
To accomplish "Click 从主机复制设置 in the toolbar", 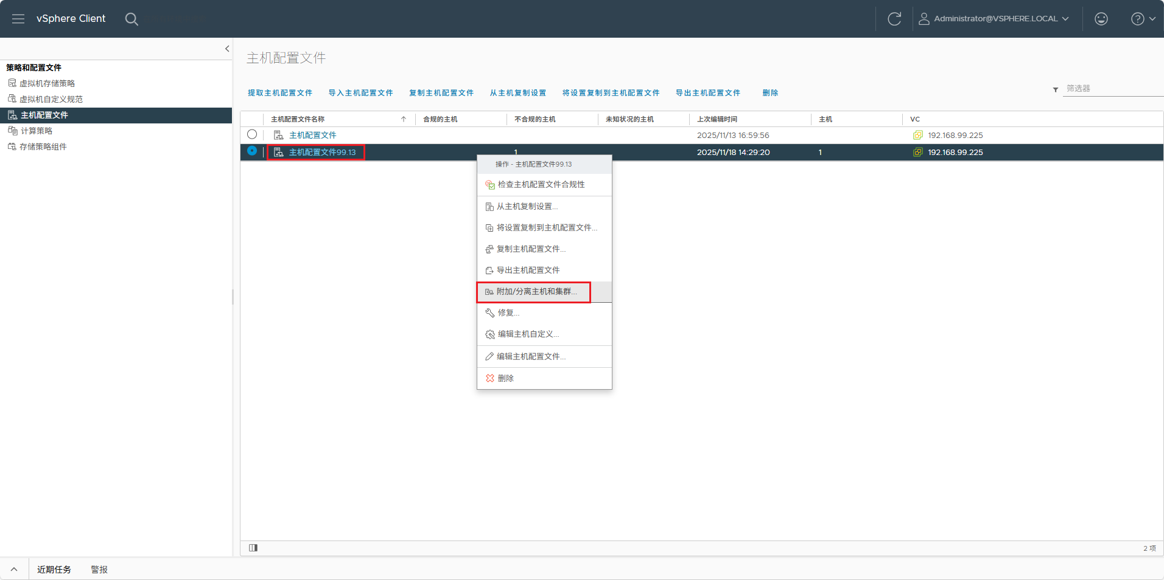I will [x=518, y=93].
